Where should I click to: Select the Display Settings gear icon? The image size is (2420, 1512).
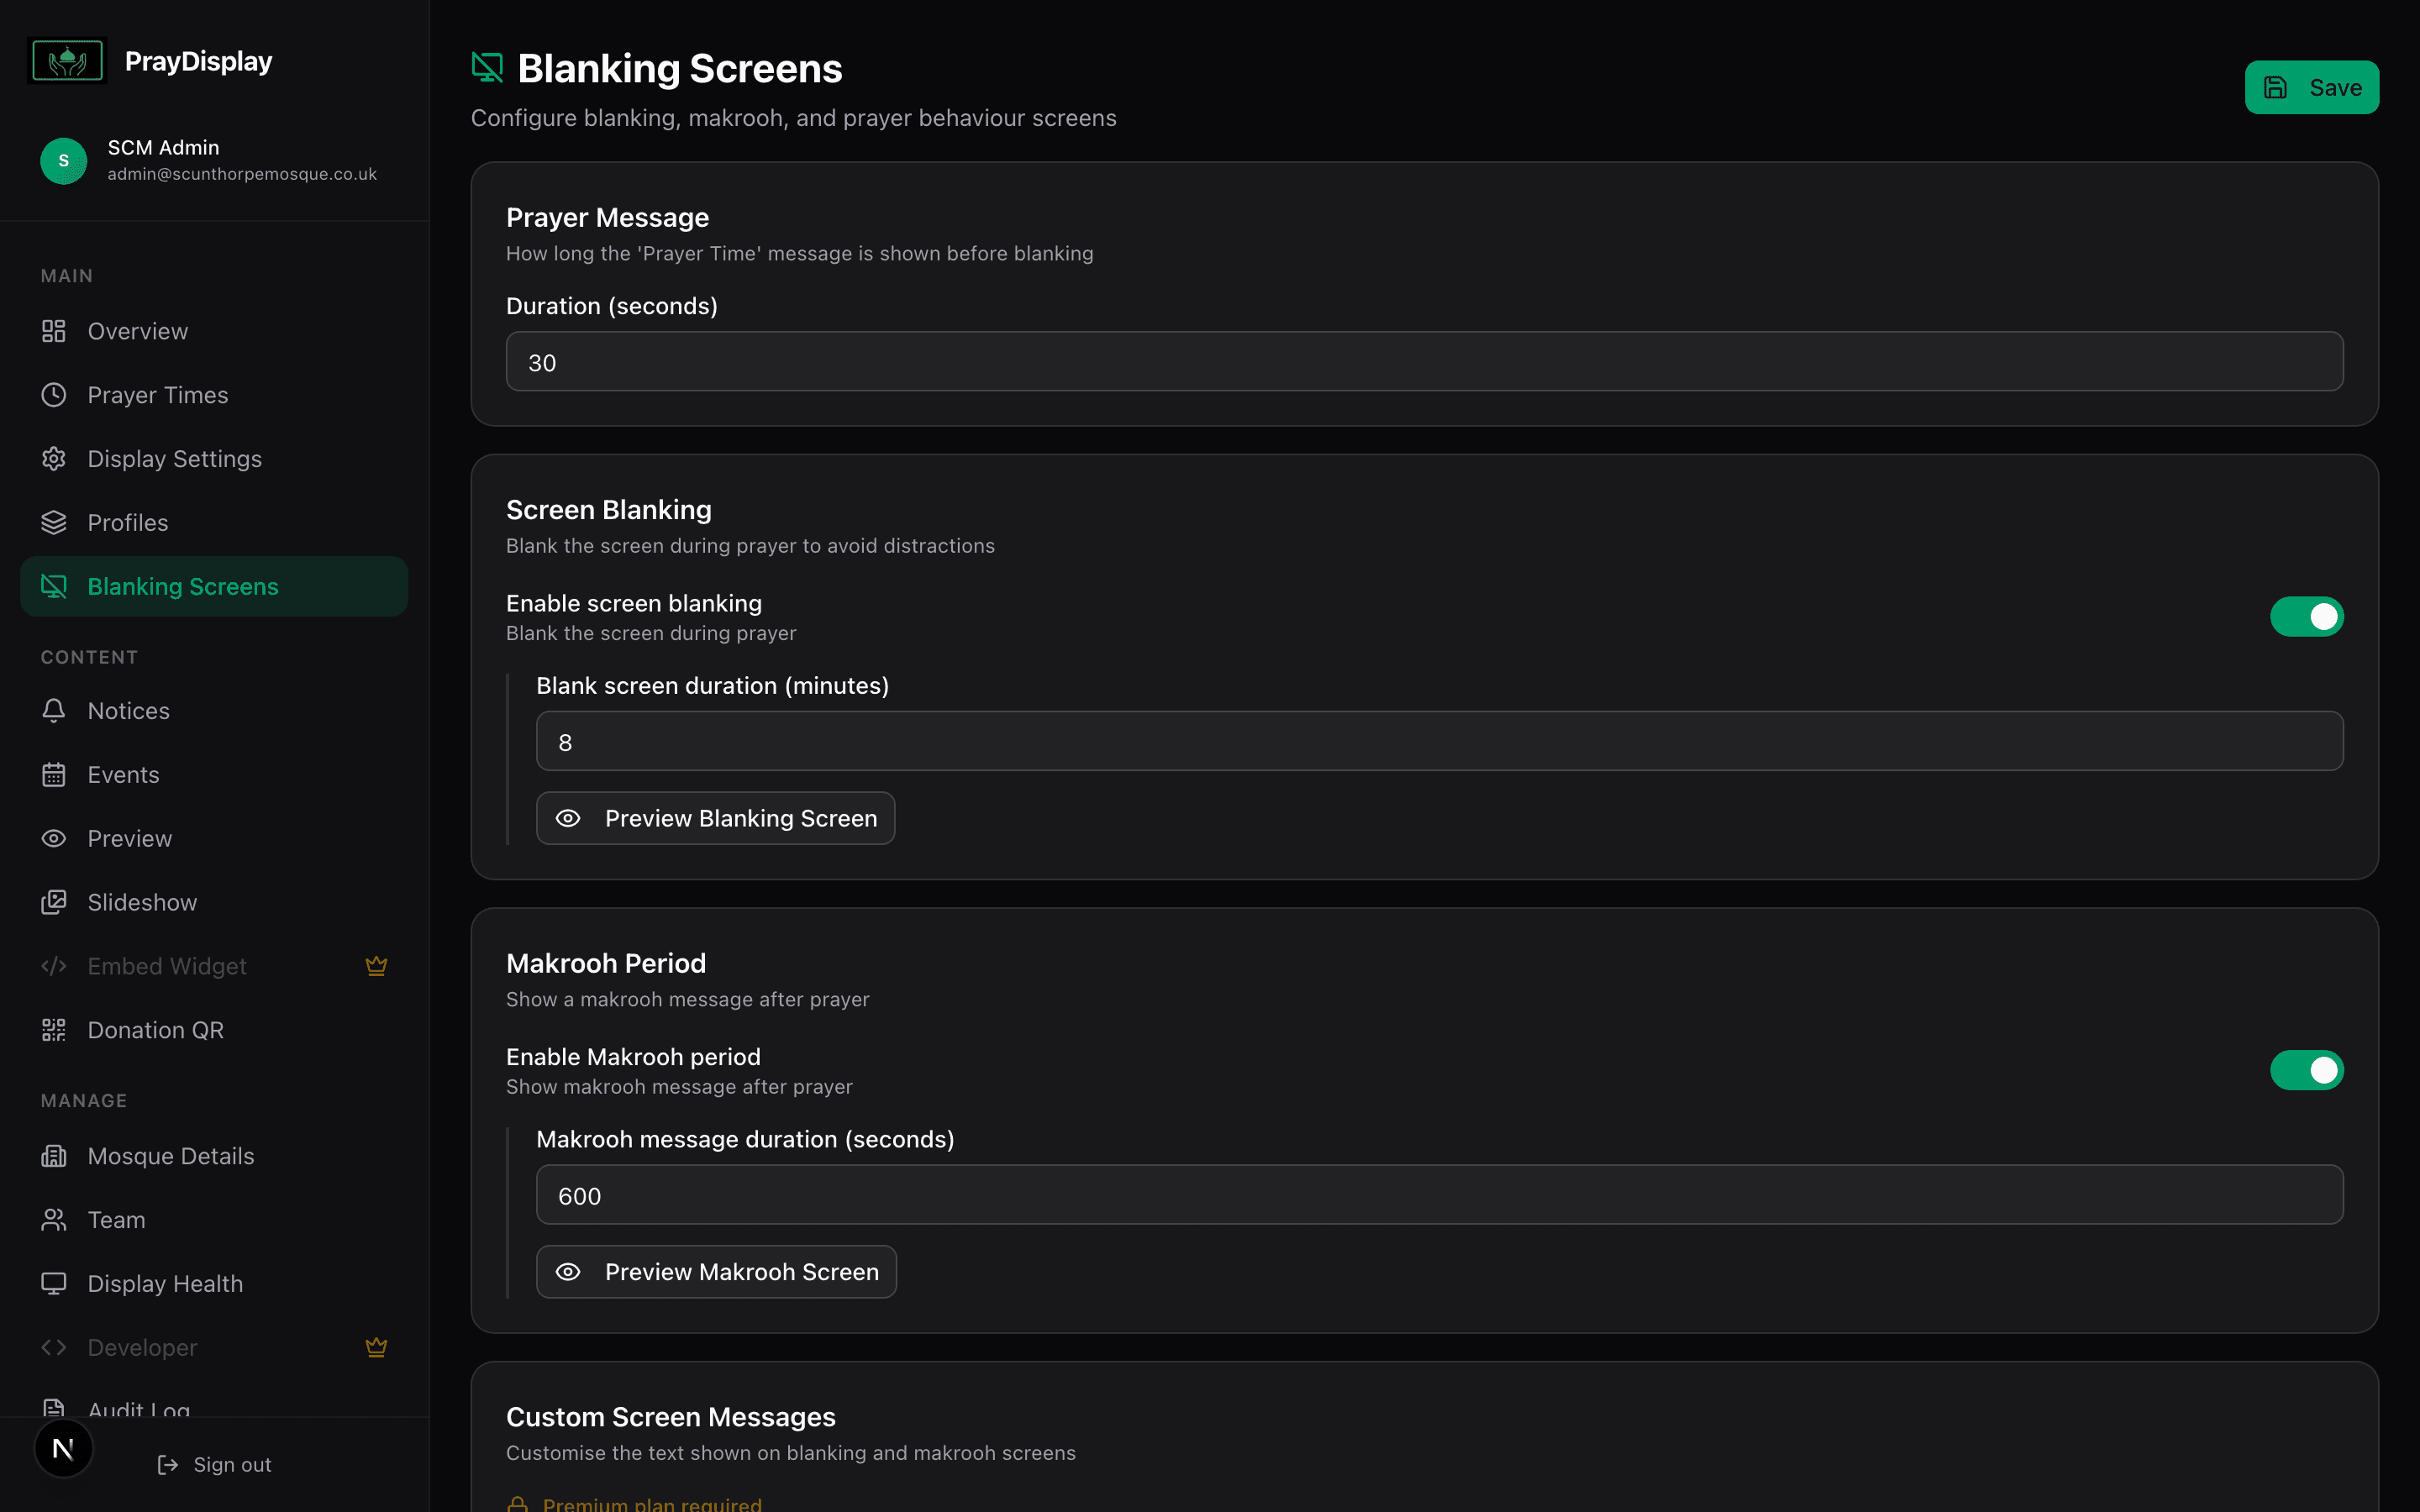click(x=54, y=458)
